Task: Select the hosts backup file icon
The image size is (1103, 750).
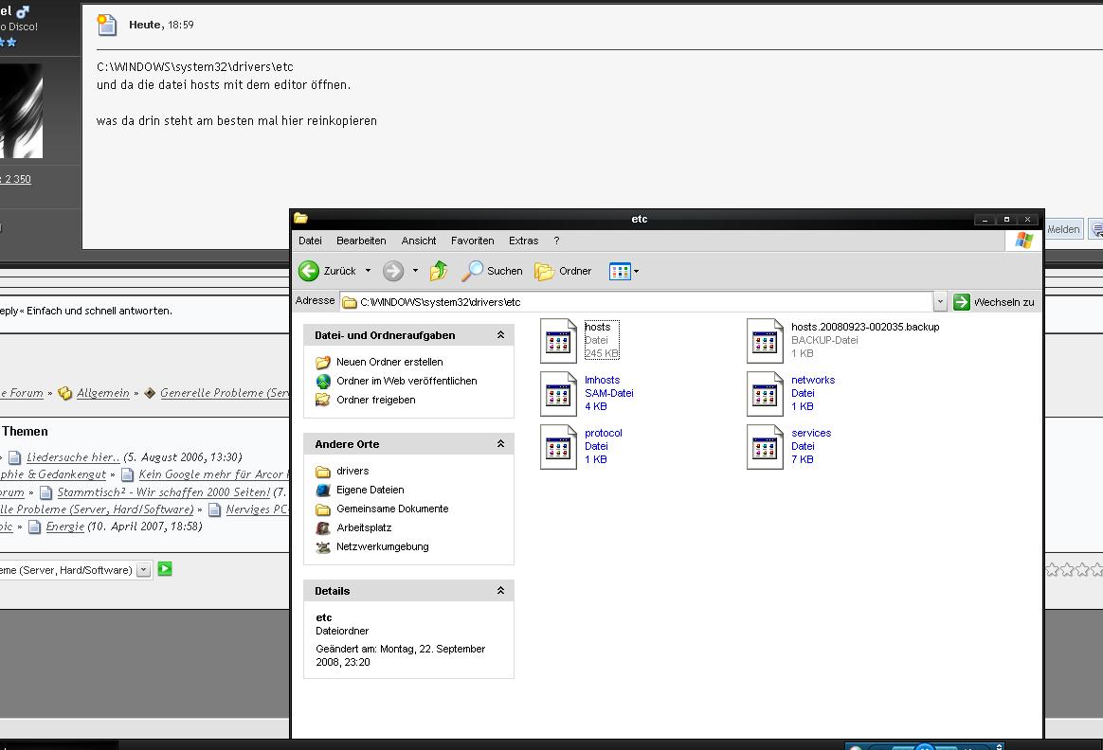Action: (766, 340)
